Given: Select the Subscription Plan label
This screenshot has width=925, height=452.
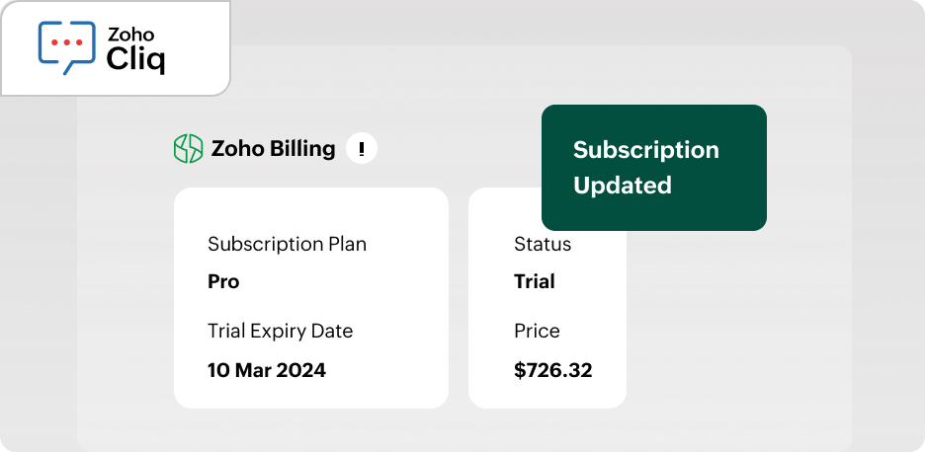Looking at the screenshot, I should coord(287,244).
